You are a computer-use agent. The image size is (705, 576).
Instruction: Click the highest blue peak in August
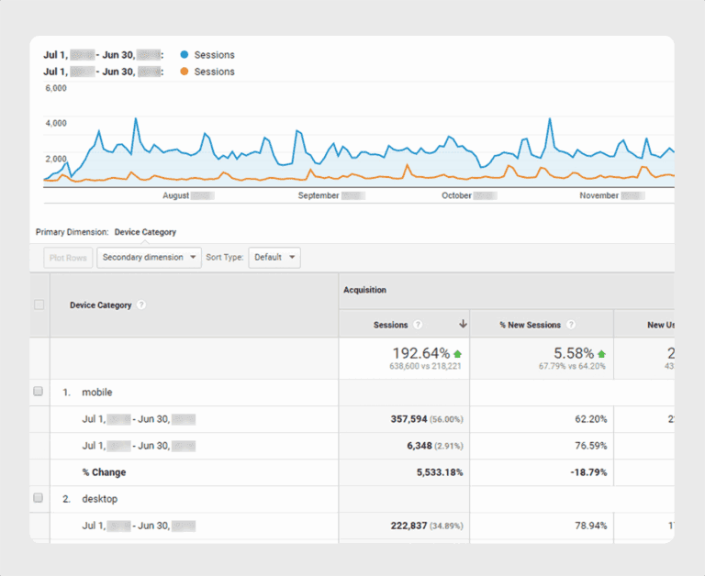coord(136,118)
